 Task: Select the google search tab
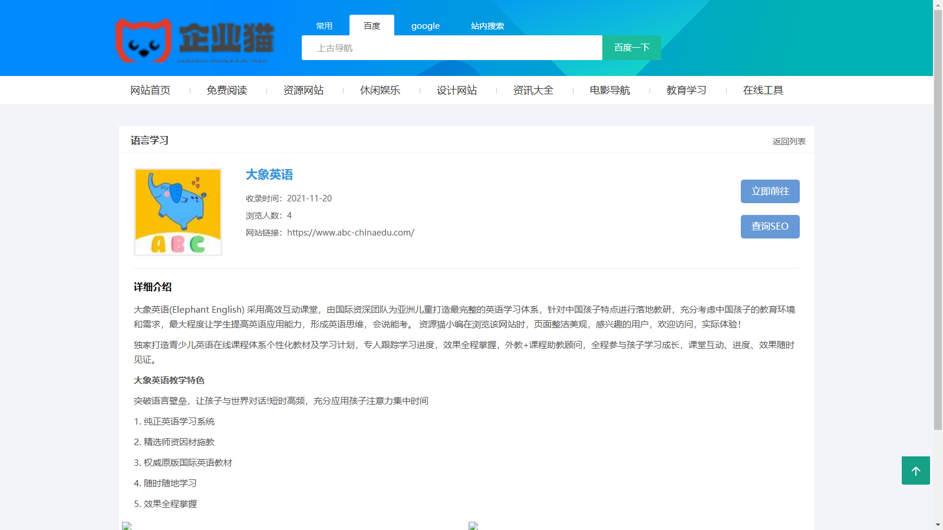pos(426,26)
